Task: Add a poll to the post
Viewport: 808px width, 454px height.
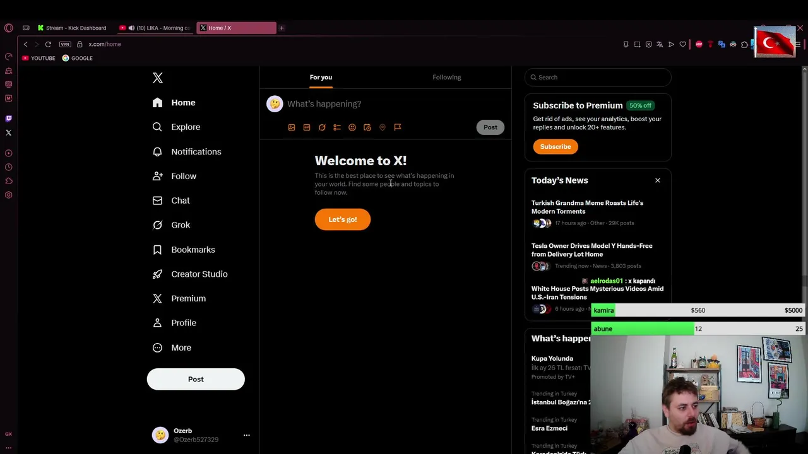Action: click(337, 127)
